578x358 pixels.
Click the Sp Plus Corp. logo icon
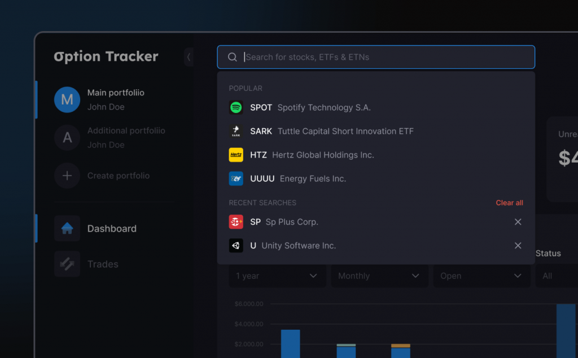click(x=236, y=222)
